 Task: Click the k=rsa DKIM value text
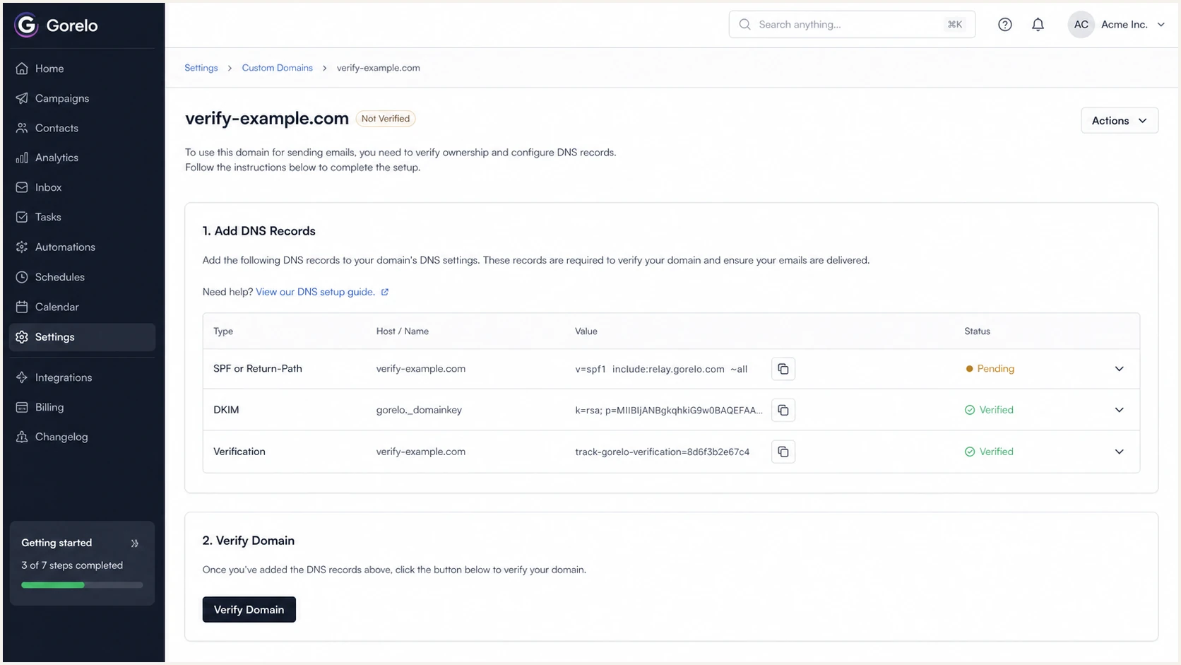(x=669, y=410)
